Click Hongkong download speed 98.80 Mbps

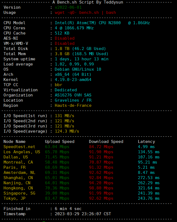click(x=101, y=188)
